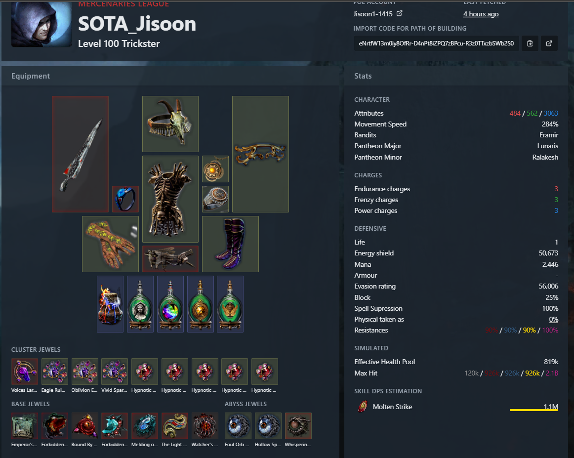Click the Energy shield value 50,673
The image size is (574, 458).
click(x=548, y=253)
